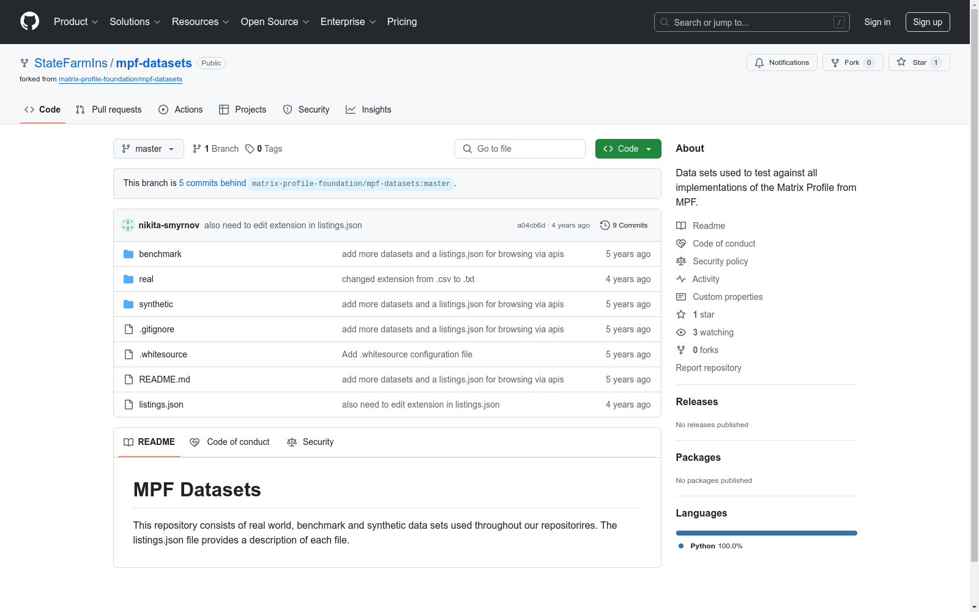Open the 5 commits behind link

pyautogui.click(x=212, y=183)
